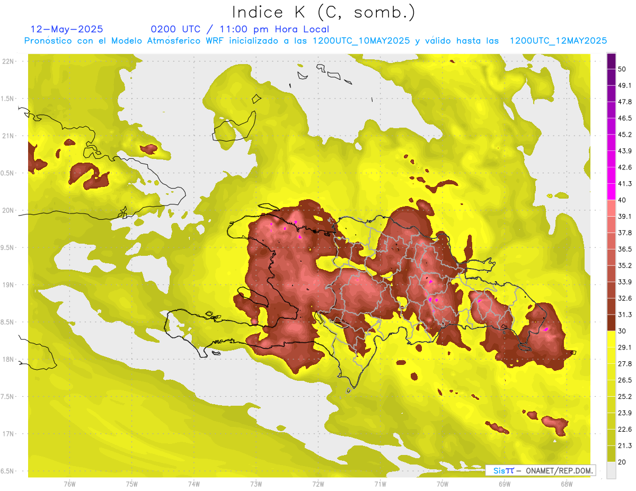The width and height of the screenshot is (636, 491).
Task: Click the '35.2' colorbar value
Action: tap(625, 265)
